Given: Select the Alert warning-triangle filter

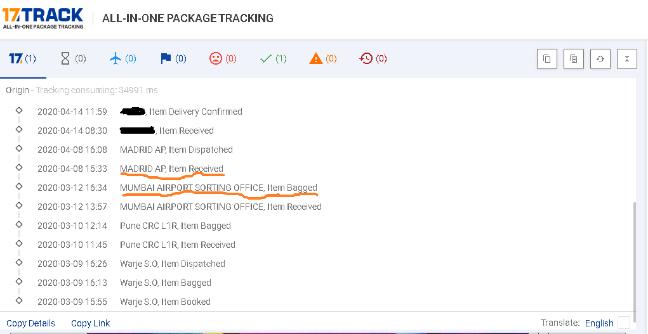Looking at the screenshot, I should [x=323, y=59].
